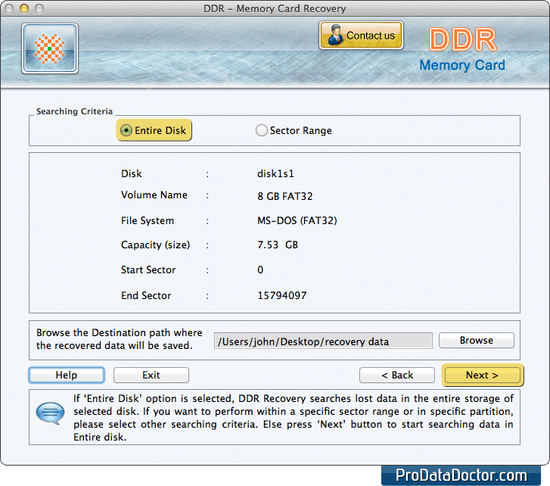The width and height of the screenshot is (550, 486).
Task: Click the Searching Criteria group label
Action: (x=74, y=111)
